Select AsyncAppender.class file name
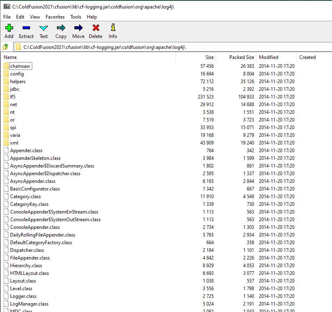 tap(33, 181)
